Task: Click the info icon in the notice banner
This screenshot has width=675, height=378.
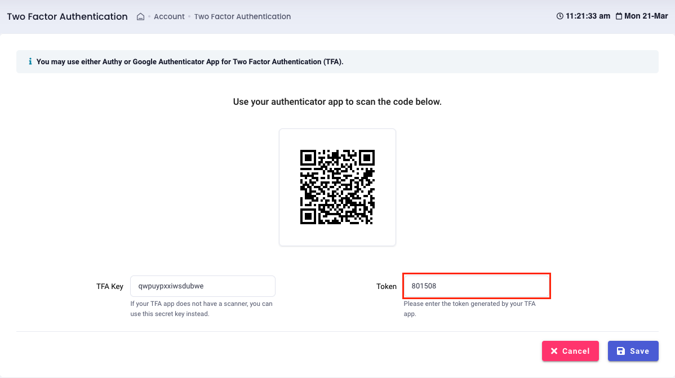Action: point(30,61)
